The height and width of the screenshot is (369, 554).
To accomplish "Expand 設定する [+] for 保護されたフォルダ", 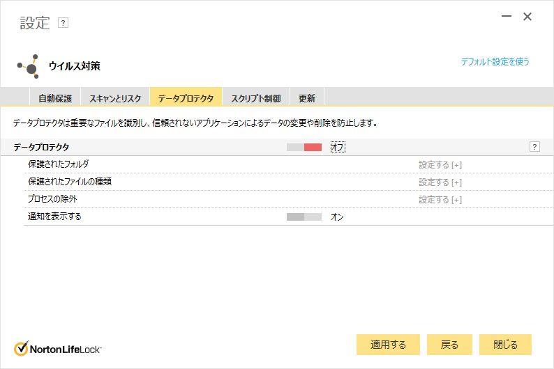I will tap(440, 164).
